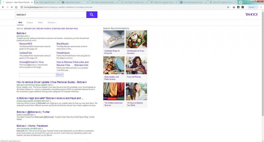Expand arrow beside www.facebook.com/Botcrawl URL
Screen dimensions: 264x142
click(43, 129)
